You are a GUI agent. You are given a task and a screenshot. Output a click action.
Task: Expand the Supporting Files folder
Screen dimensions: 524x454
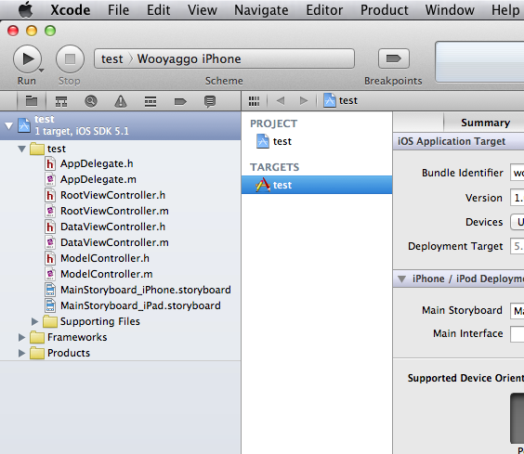tap(34, 321)
